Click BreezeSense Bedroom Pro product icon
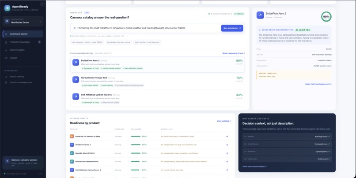 tap(72, 161)
